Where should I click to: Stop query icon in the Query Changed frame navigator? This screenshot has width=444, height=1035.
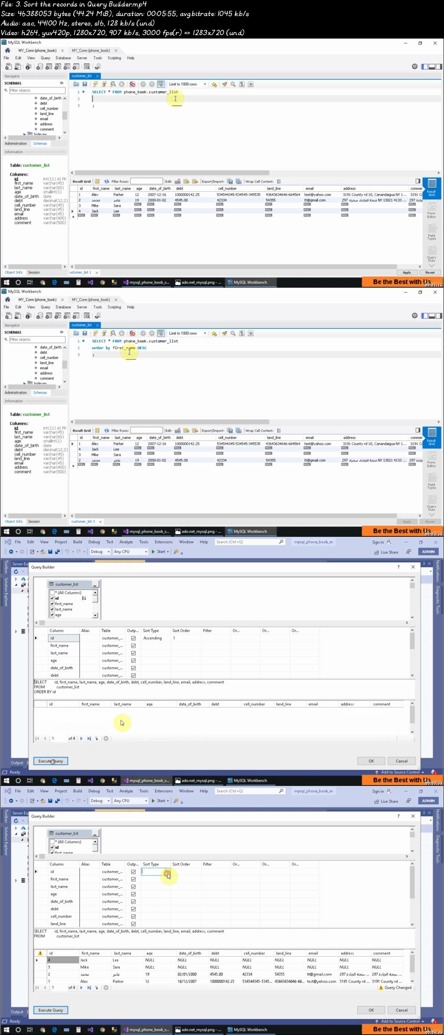[106, 988]
